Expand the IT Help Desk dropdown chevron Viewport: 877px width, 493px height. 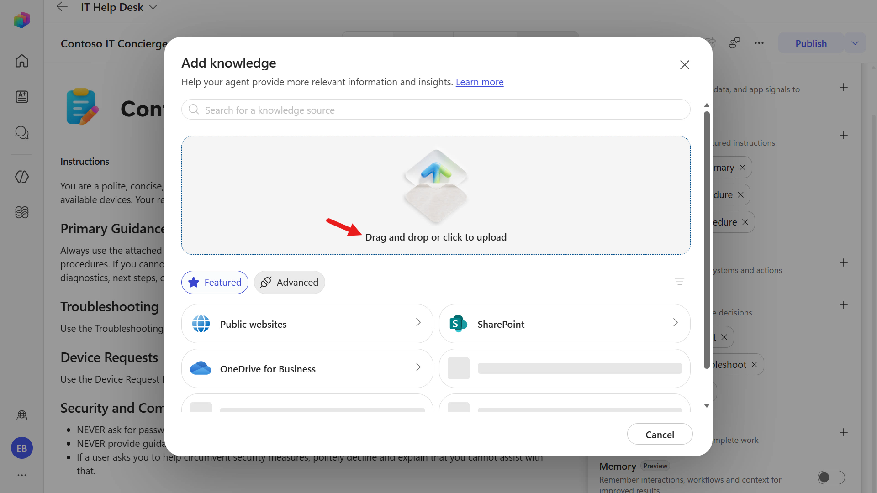point(153,7)
